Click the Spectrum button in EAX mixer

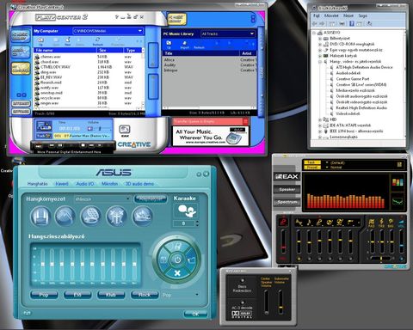tap(287, 202)
